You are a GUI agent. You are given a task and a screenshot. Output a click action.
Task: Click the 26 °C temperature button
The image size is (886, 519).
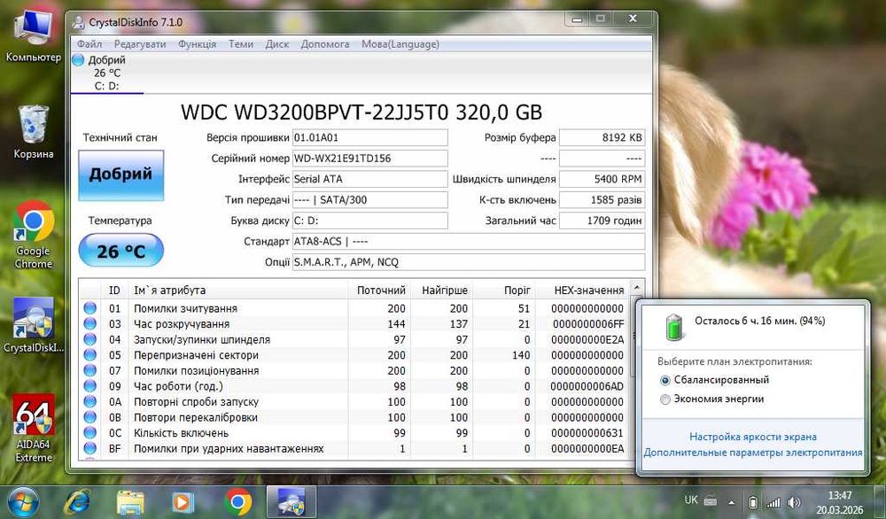pyautogui.click(x=120, y=251)
